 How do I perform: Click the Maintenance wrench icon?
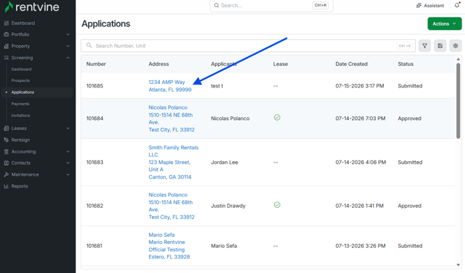[6, 175]
